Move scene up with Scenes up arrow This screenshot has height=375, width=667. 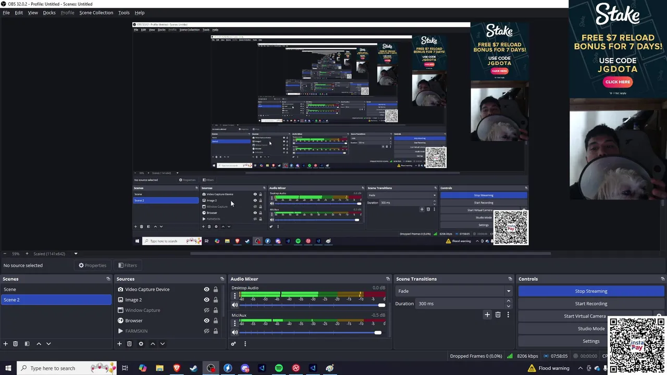click(39, 344)
